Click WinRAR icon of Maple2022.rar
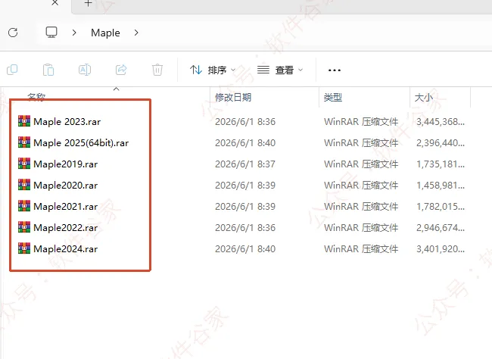 (24, 227)
